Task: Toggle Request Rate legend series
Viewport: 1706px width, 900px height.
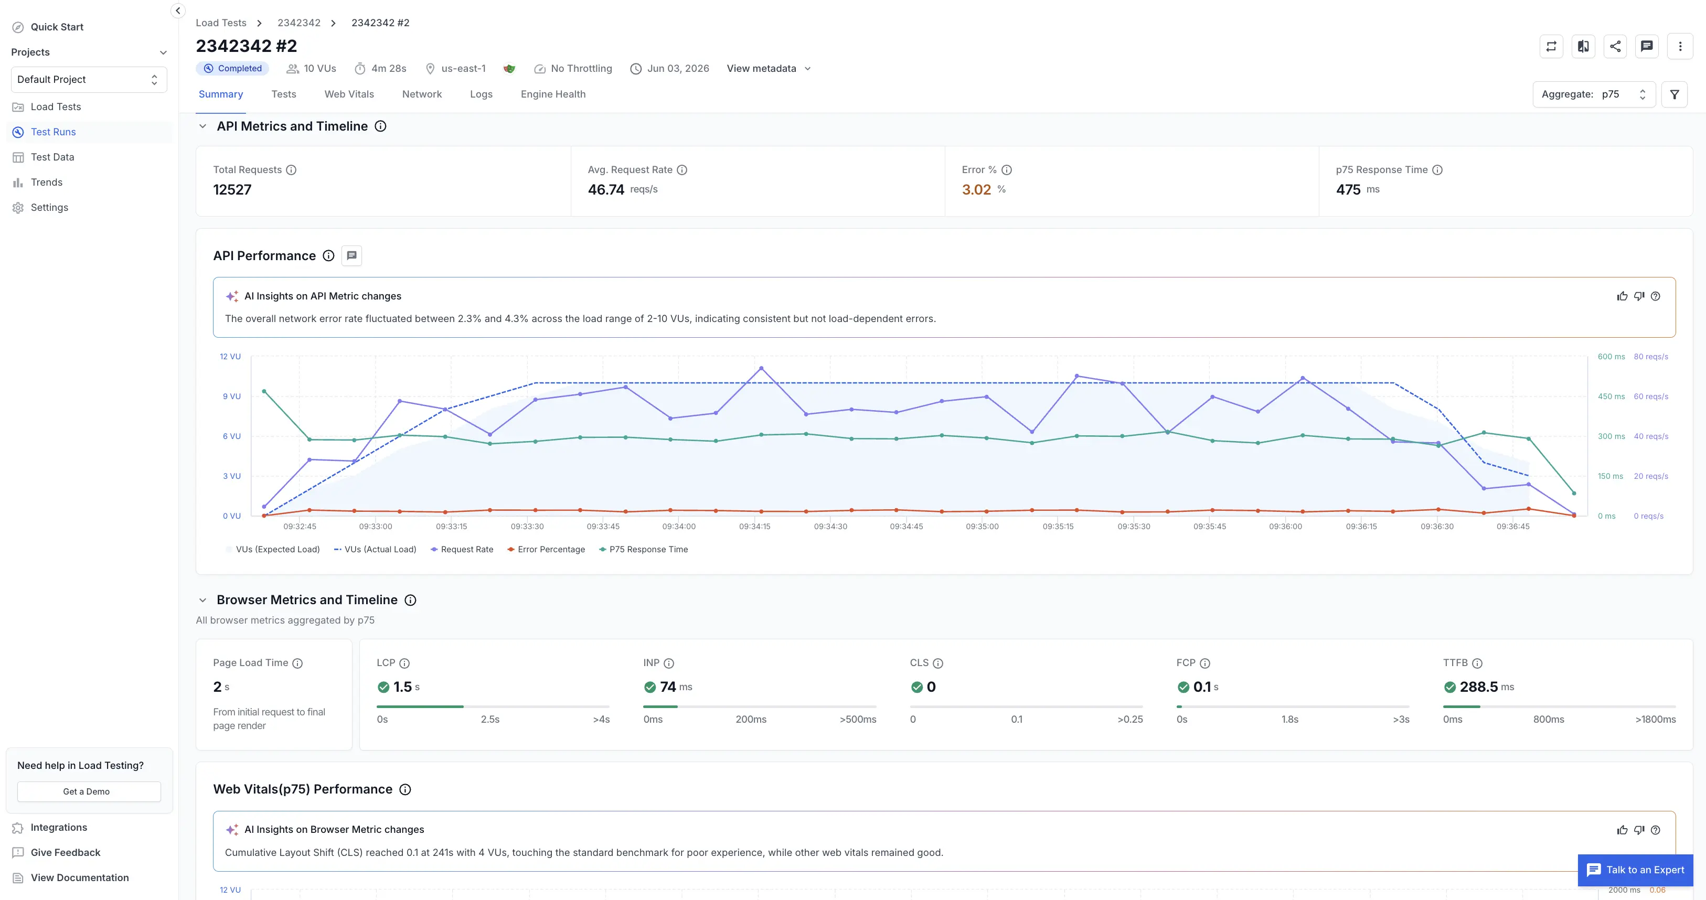Action: coord(462,550)
